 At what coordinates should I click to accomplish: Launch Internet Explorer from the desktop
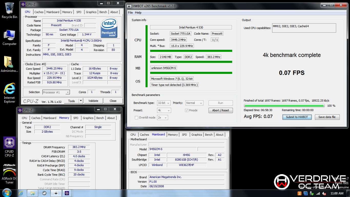pos(9,93)
